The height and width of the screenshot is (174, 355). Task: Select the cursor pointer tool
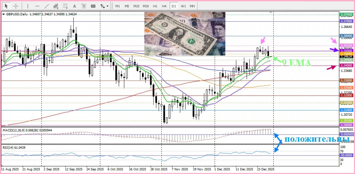pos(6,6)
